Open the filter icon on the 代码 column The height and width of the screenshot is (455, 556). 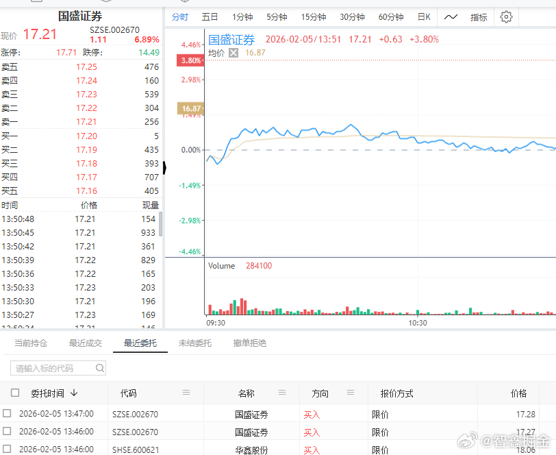[185, 393]
